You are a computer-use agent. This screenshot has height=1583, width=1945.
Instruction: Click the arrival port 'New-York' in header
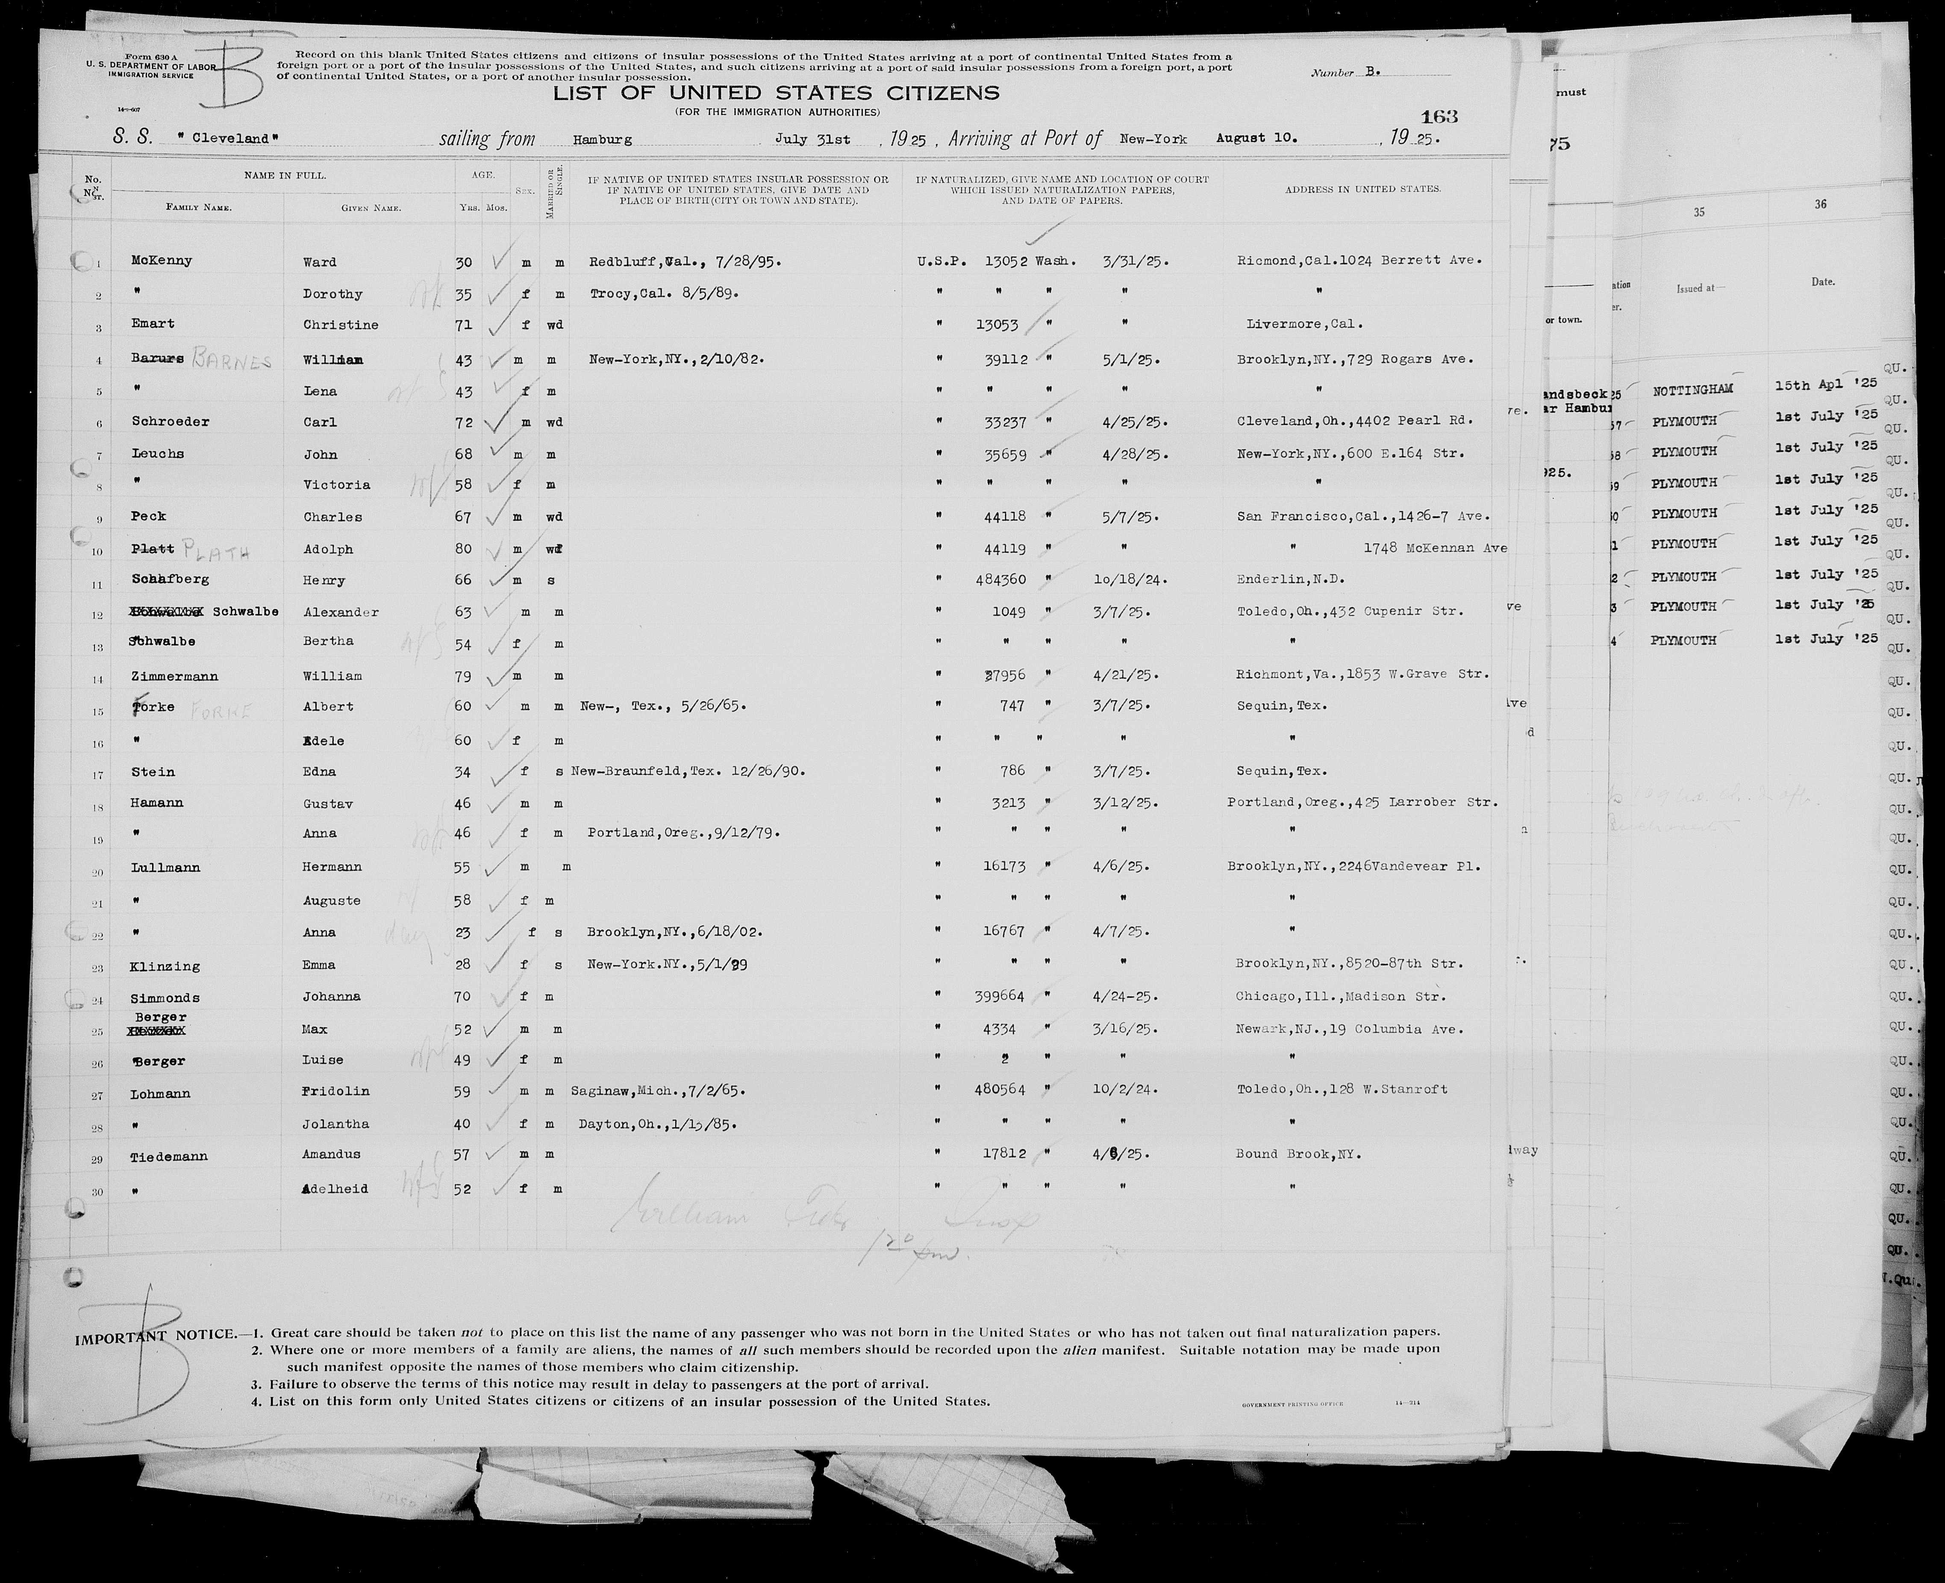[1153, 138]
